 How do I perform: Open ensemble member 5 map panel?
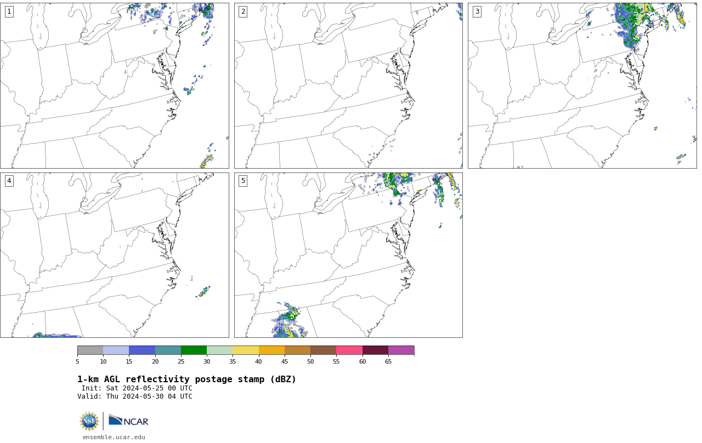coord(348,255)
